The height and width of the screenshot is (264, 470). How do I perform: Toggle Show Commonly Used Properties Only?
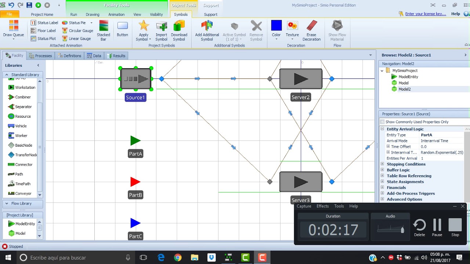pos(383,122)
